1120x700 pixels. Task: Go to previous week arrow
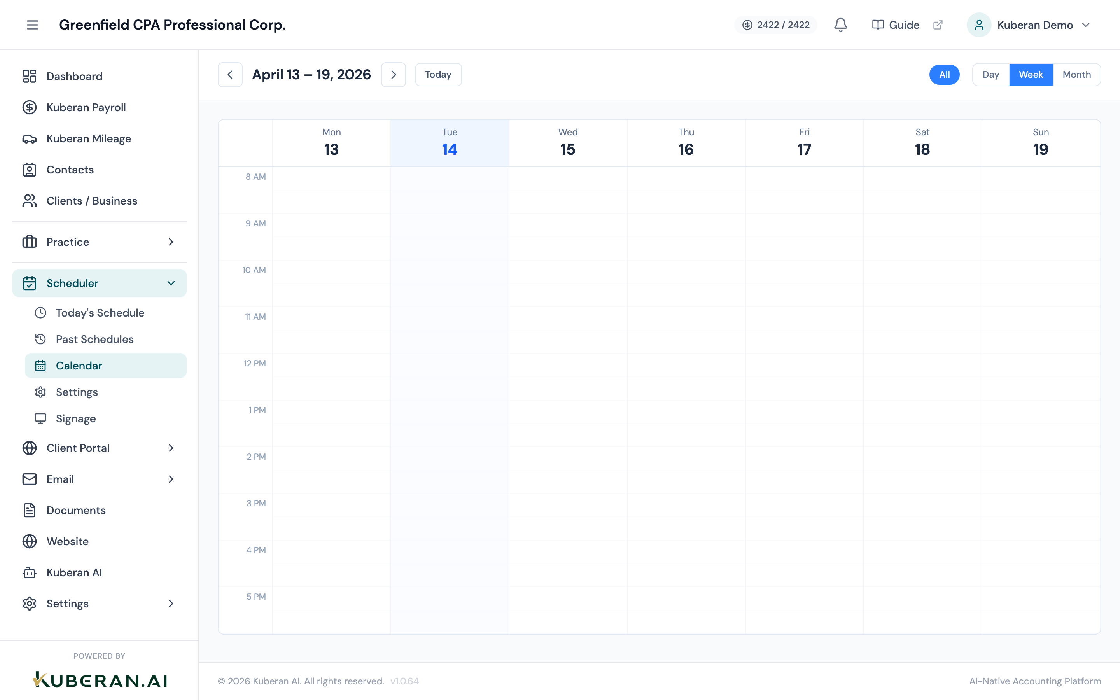point(230,75)
